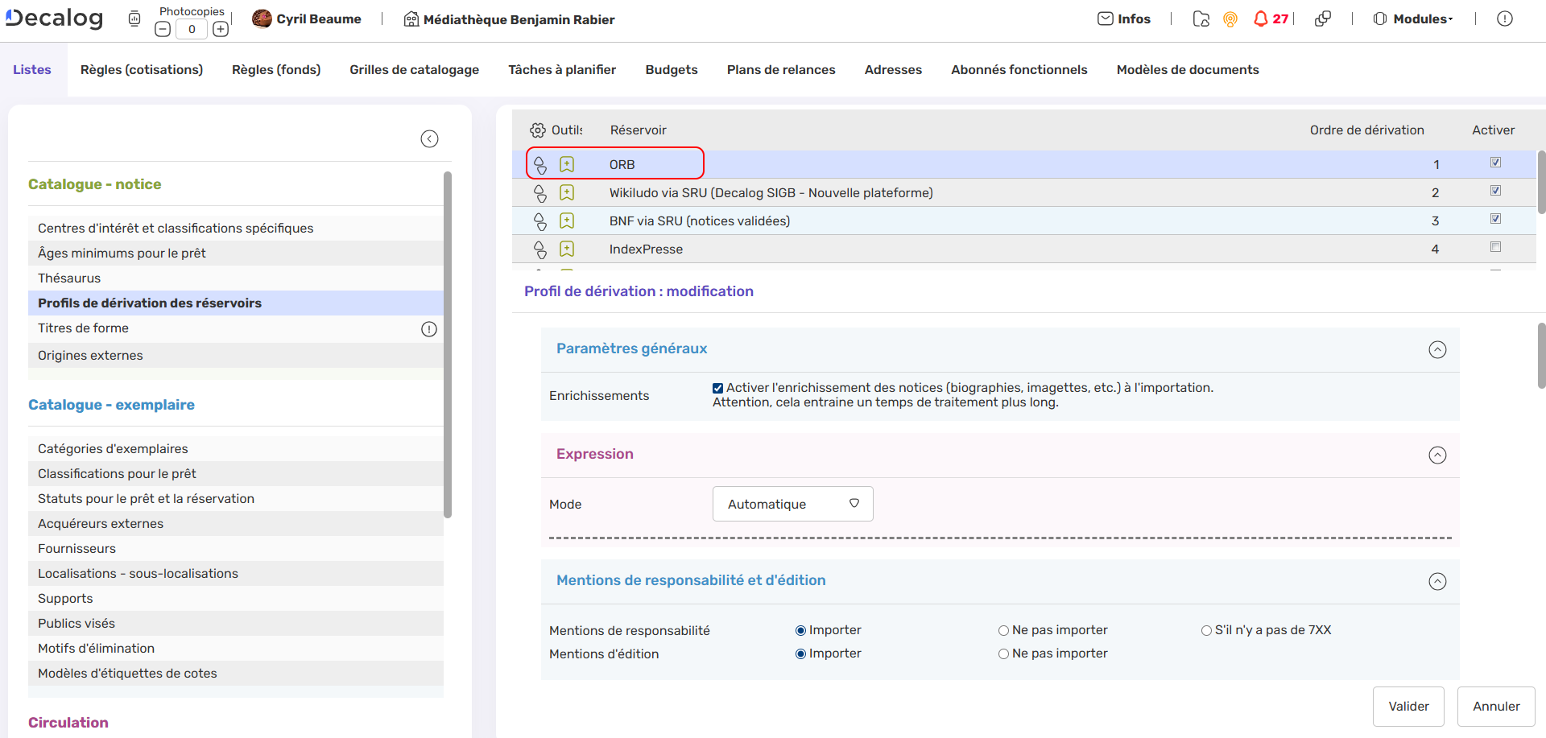The height and width of the screenshot is (738, 1546).
Task: Click the collapse left panel arrow icon
Action: coord(429,139)
